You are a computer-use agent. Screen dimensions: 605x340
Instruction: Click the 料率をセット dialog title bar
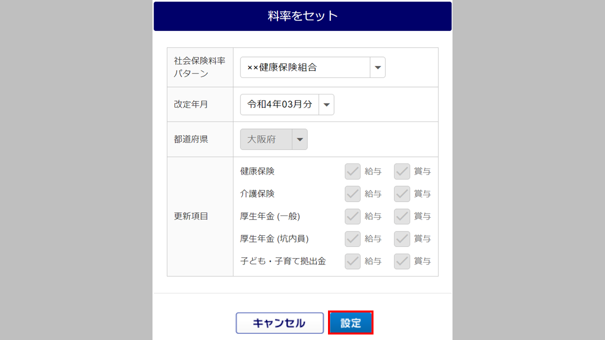(302, 16)
